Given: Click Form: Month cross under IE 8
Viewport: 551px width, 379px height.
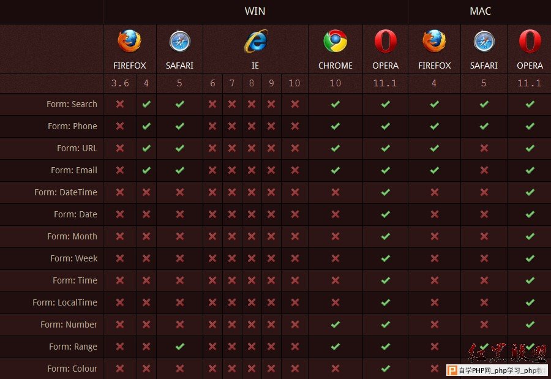Looking at the screenshot, I should 251,236.
